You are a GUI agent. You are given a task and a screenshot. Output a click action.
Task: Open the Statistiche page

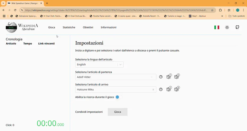pos(69,27)
